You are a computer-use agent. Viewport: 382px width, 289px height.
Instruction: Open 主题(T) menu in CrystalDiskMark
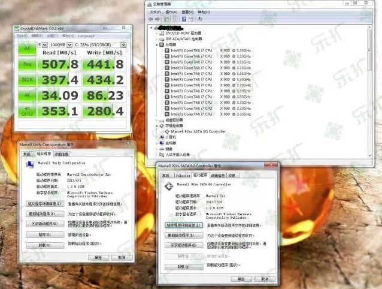coord(52,36)
